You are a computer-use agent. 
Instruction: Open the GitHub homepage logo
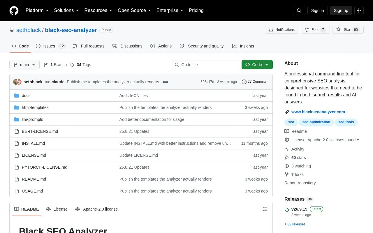coord(14,10)
